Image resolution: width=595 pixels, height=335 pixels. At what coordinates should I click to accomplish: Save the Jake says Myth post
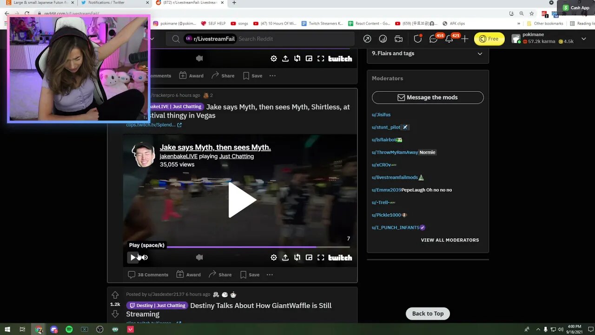coord(250,275)
